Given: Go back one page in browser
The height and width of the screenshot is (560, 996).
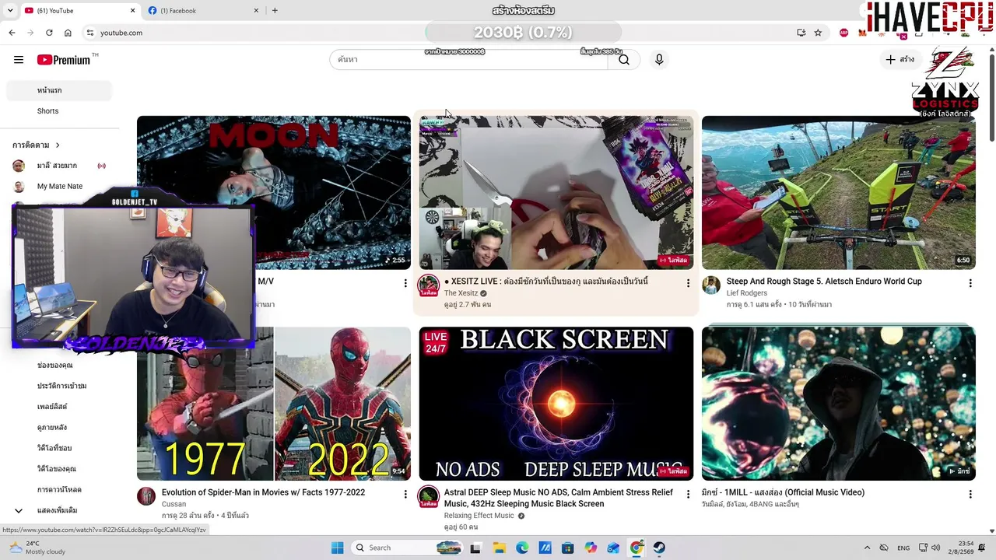Looking at the screenshot, I should [x=12, y=33].
